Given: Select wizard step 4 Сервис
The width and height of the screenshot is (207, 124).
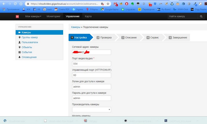Looking at the screenshot, I should [153, 37].
